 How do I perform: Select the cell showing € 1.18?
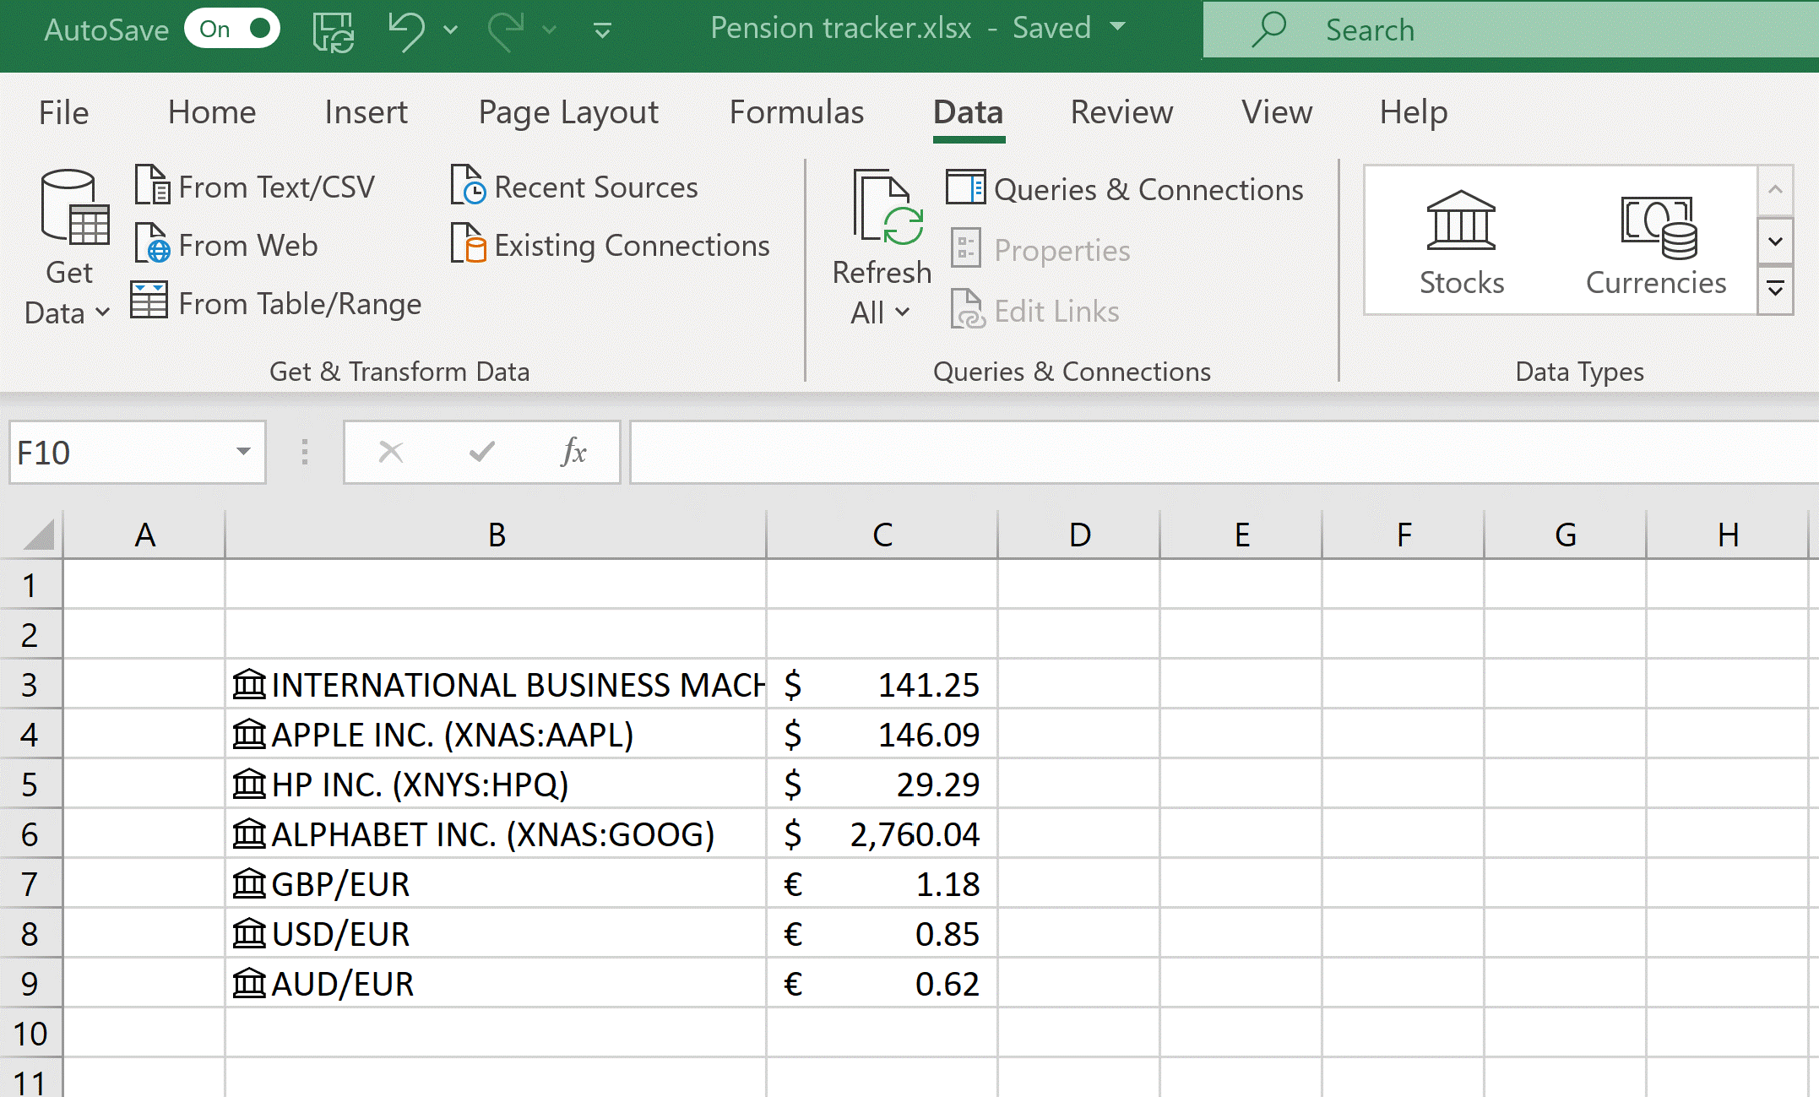tap(882, 883)
